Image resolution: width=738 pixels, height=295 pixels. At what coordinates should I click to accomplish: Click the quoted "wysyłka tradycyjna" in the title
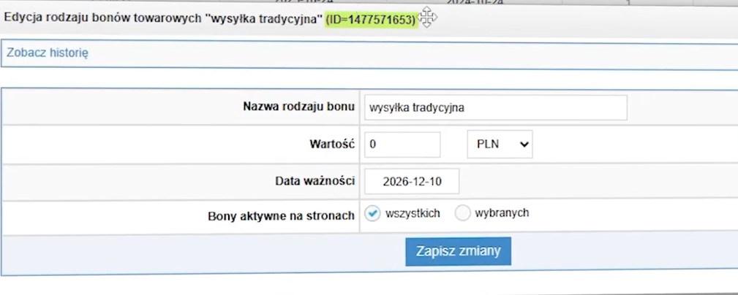(x=267, y=18)
